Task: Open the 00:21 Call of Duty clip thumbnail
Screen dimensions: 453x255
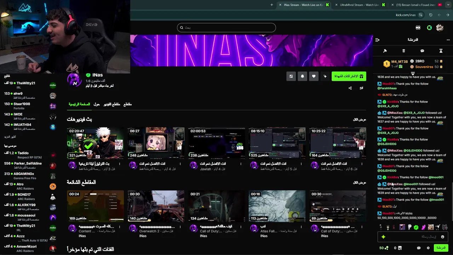Action: pyautogui.click(x=216, y=206)
